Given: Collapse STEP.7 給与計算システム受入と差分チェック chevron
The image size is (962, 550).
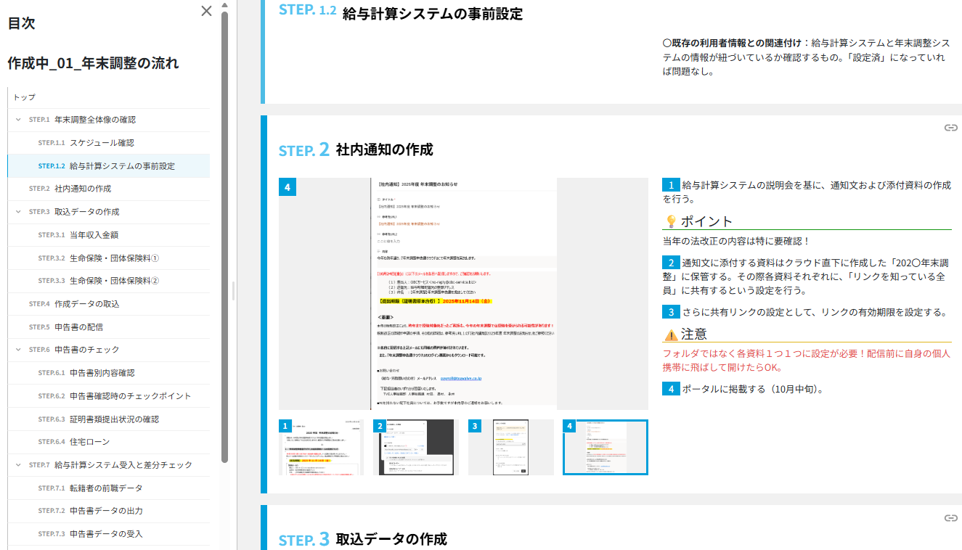Looking at the screenshot, I should 19,465.
